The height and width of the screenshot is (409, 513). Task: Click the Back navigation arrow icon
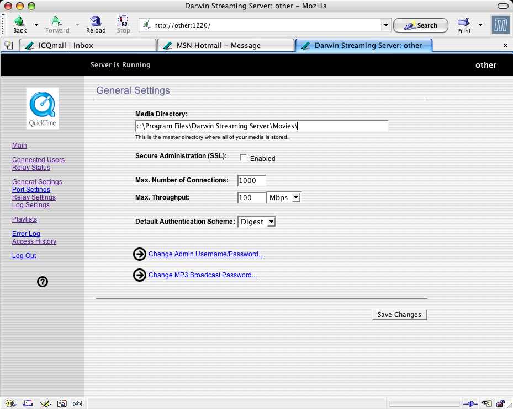(19, 22)
